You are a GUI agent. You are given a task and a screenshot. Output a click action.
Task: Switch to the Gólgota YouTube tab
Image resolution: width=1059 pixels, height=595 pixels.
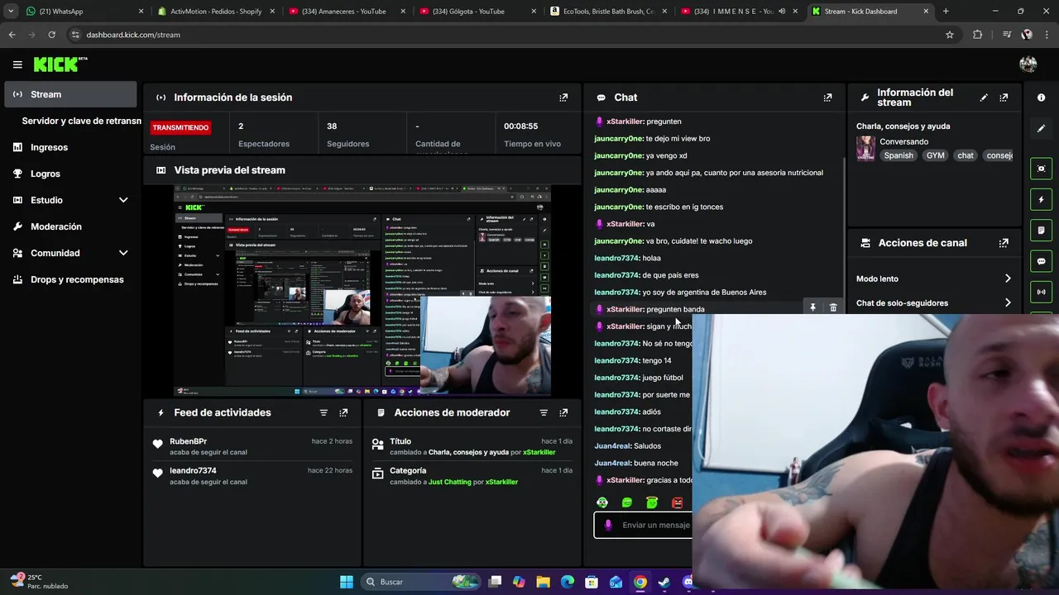(x=478, y=12)
